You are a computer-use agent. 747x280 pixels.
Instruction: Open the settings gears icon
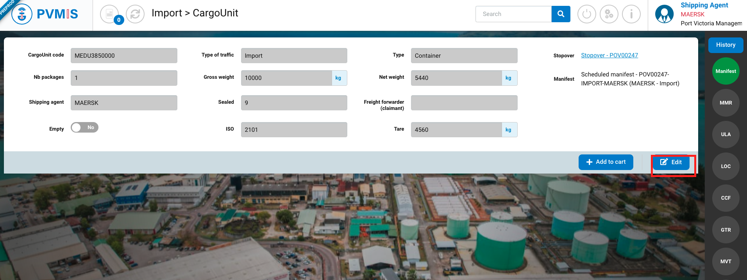tap(609, 14)
